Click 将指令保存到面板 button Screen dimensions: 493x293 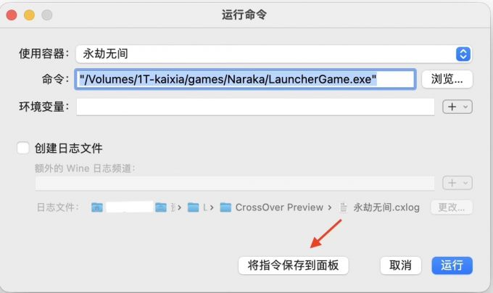293,265
